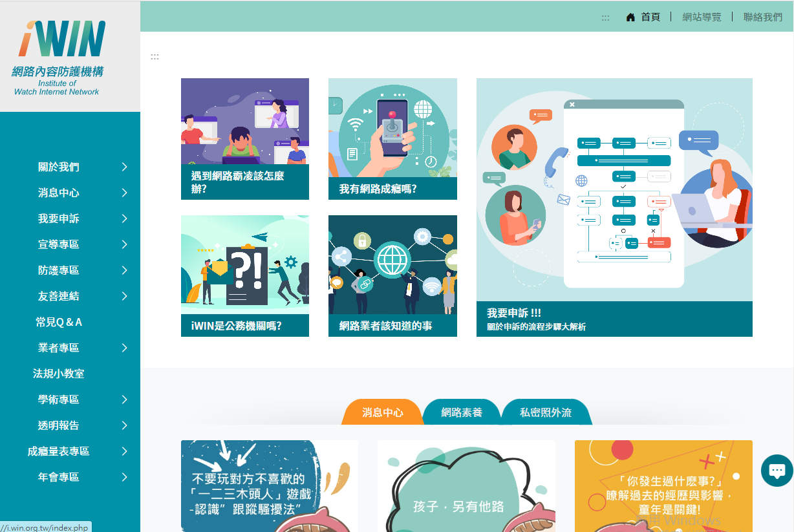Click the home icon beside 首頁

(630, 17)
